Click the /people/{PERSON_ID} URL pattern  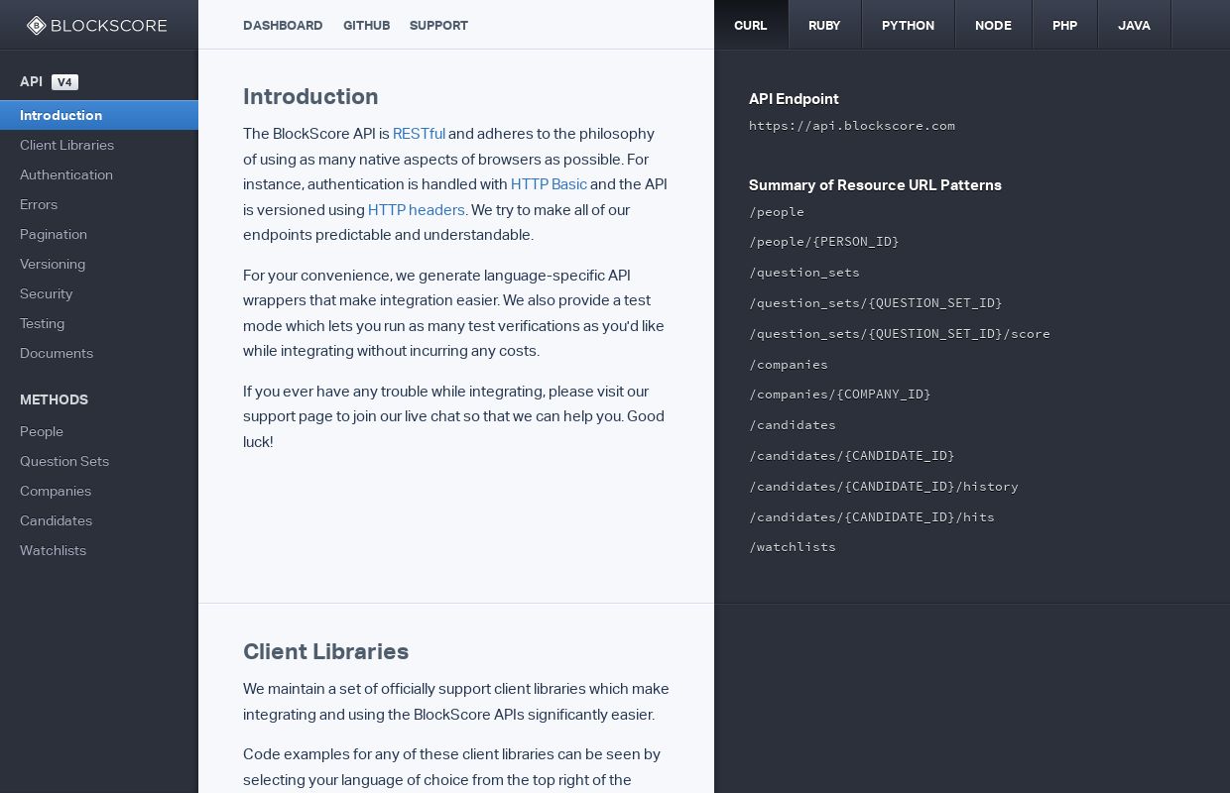coord(824,242)
